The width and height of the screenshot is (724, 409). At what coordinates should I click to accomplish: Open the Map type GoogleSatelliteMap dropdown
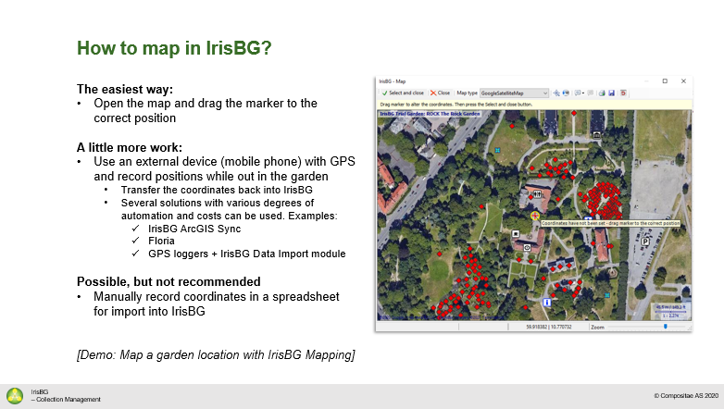[514, 93]
